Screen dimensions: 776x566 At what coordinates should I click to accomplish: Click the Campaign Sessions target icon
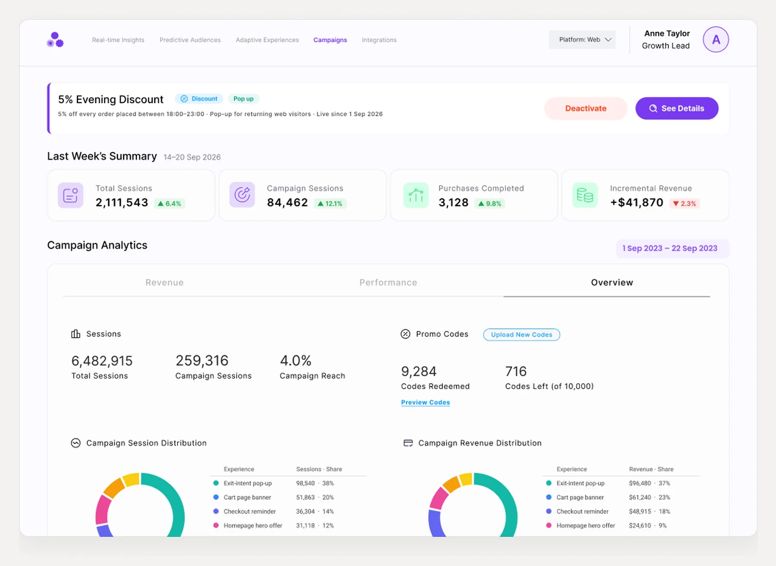[x=242, y=195]
